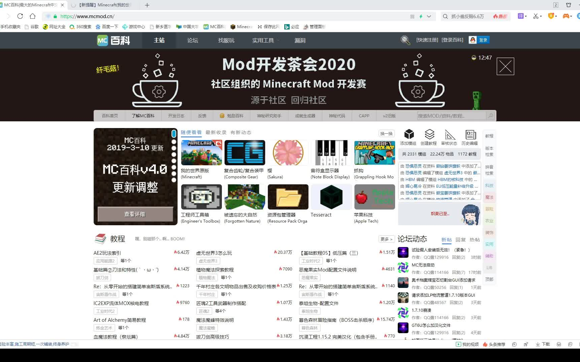Image resolution: width=580 pixels, height=362 pixels.
Task: Click the browser home icon
Action: (33, 16)
